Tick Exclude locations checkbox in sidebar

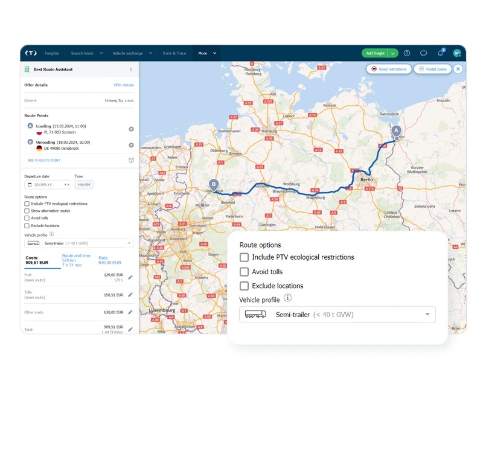point(27,225)
